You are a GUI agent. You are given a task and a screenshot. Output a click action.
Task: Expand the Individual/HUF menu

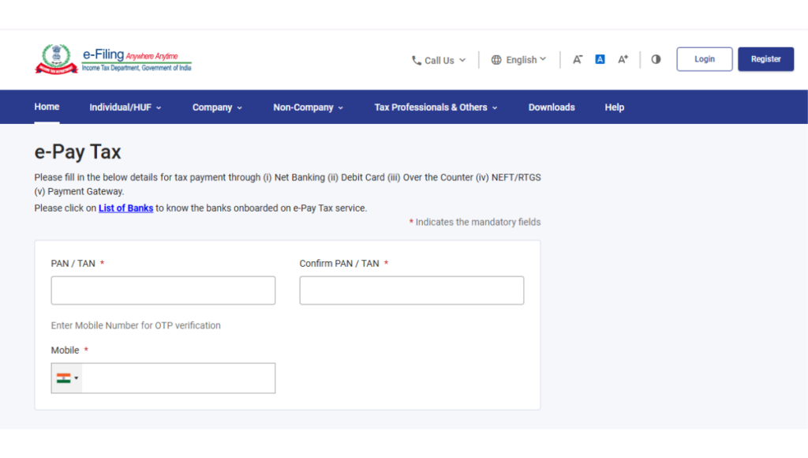point(125,107)
